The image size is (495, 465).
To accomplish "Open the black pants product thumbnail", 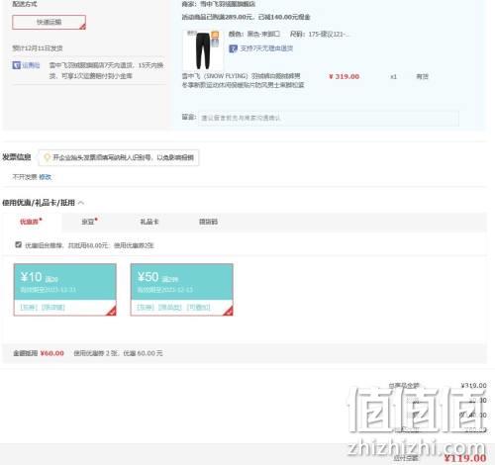I will point(203,50).
